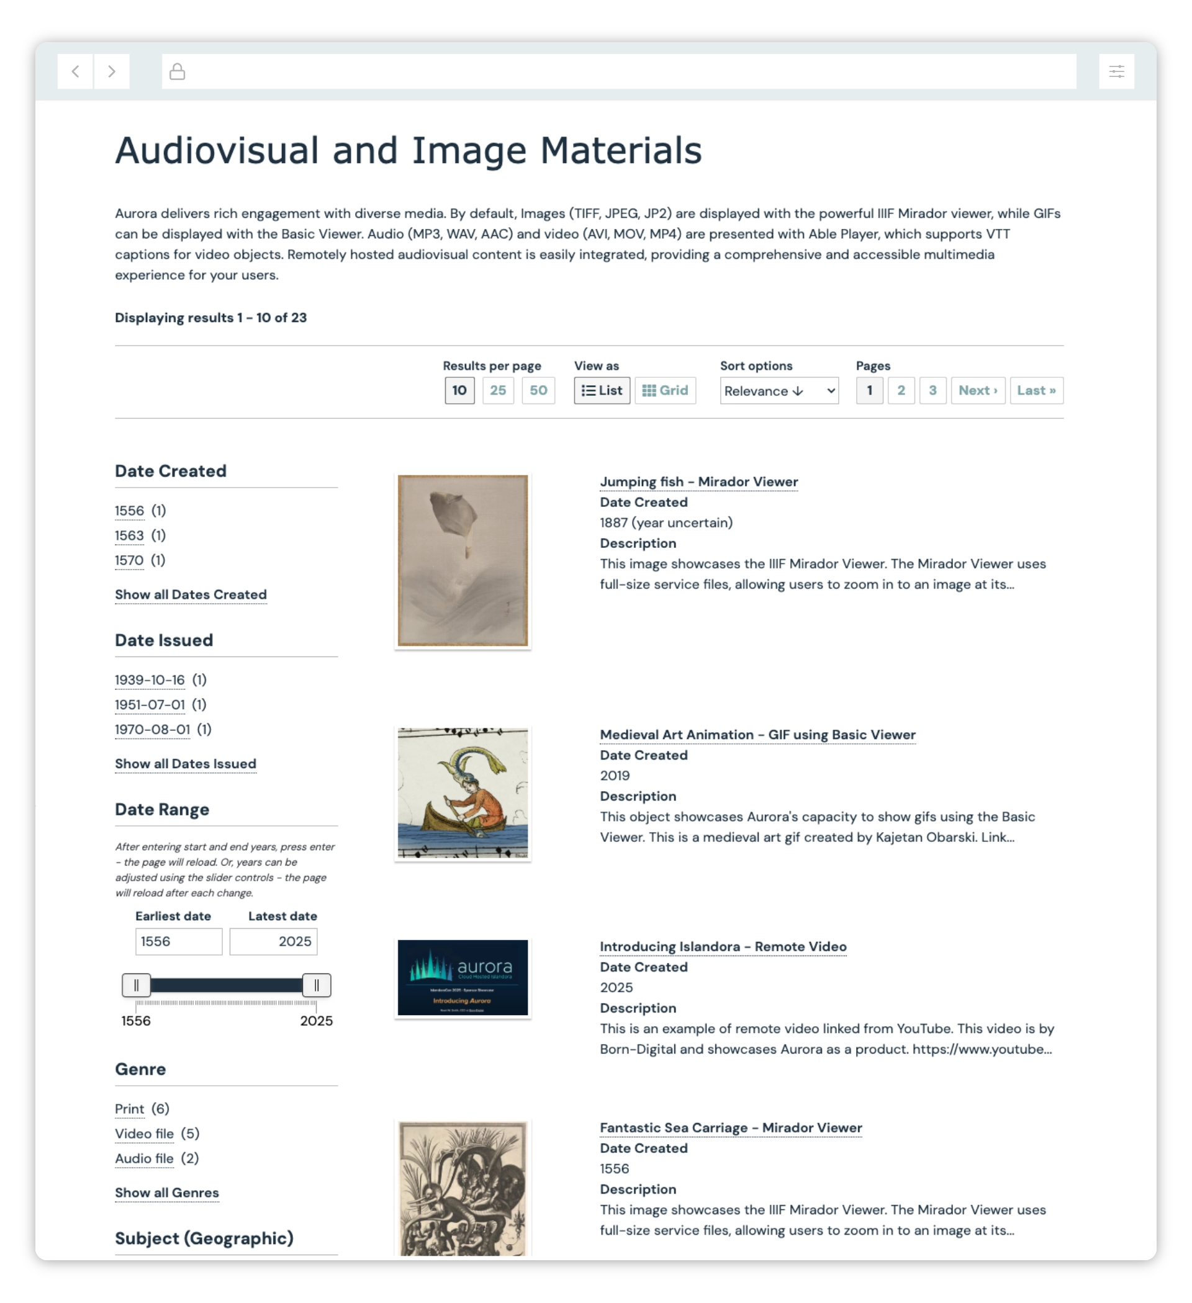Open Medieval Art Animation GIF title link
This screenshot has height=1303, width=1192.
coord(759,735)
